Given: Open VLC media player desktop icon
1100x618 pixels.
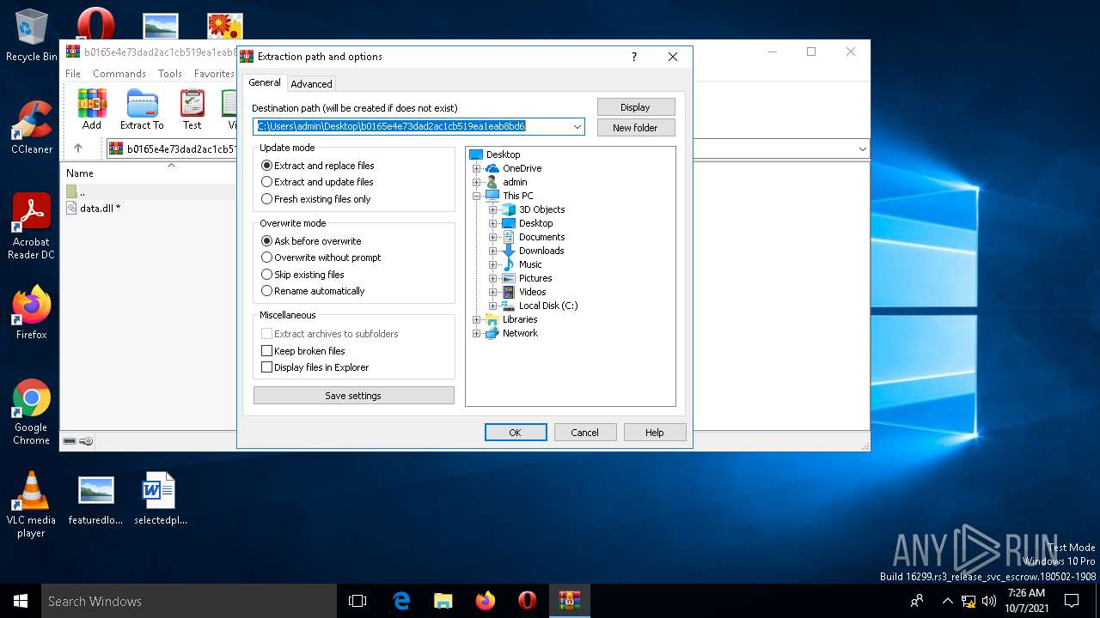Looking at the screenshot, I should (x=32, y=505).
